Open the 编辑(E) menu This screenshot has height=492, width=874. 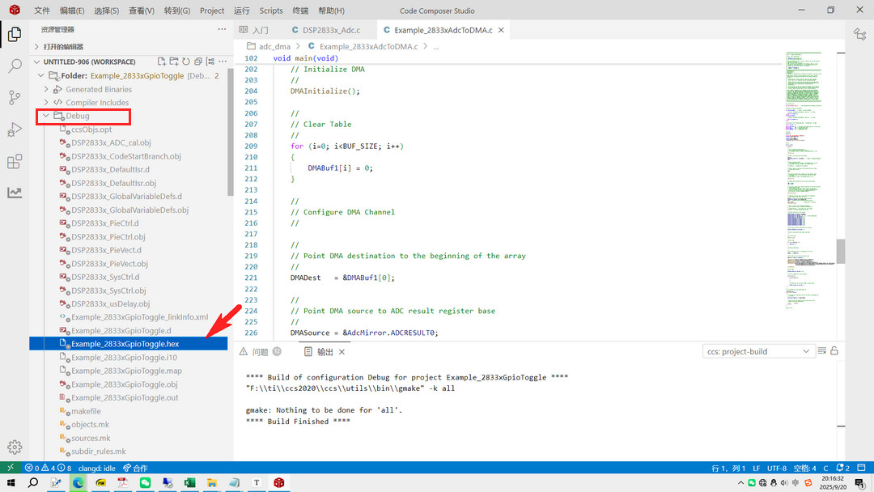click(x=72, y=11)
